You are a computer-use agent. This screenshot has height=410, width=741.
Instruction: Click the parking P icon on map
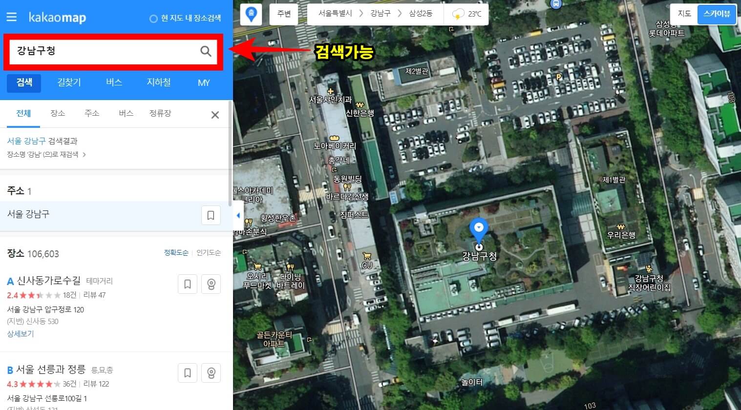[x=559, y=77]
